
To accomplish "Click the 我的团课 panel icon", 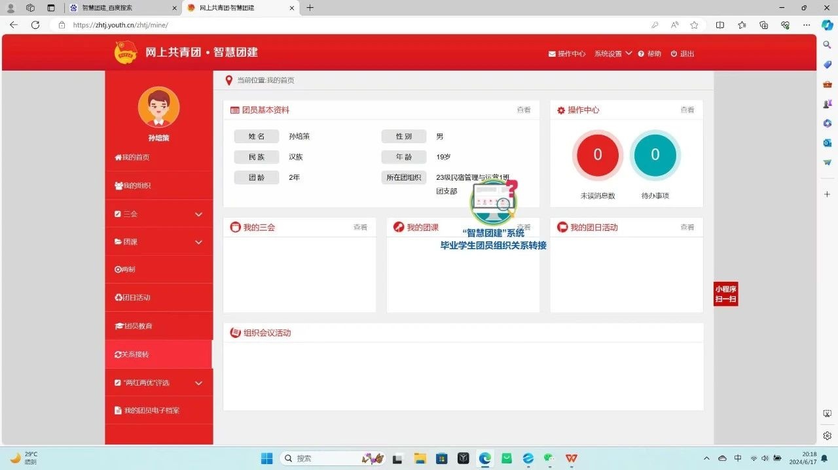I will (x=399, y=227).
